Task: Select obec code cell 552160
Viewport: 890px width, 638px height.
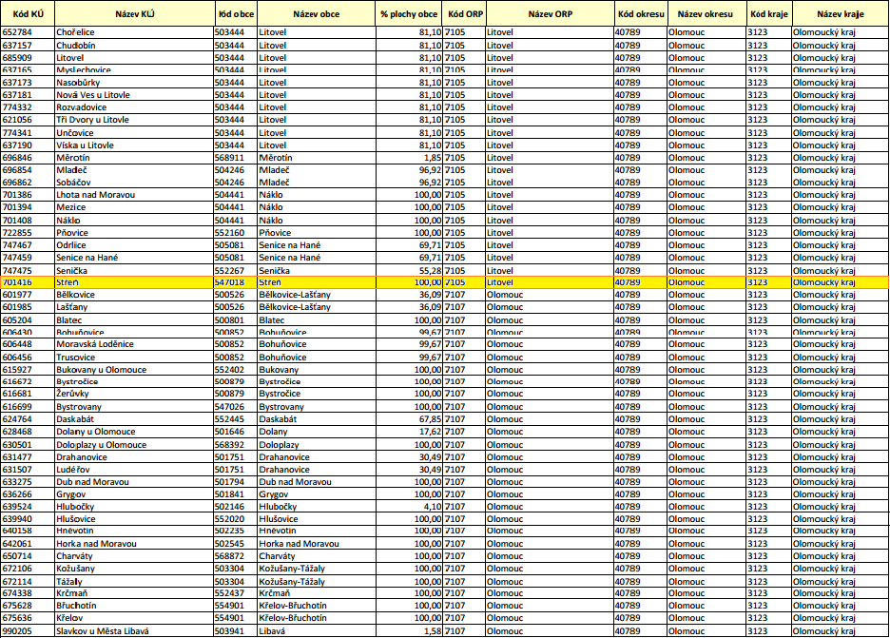Action: (x=236, y=233)
